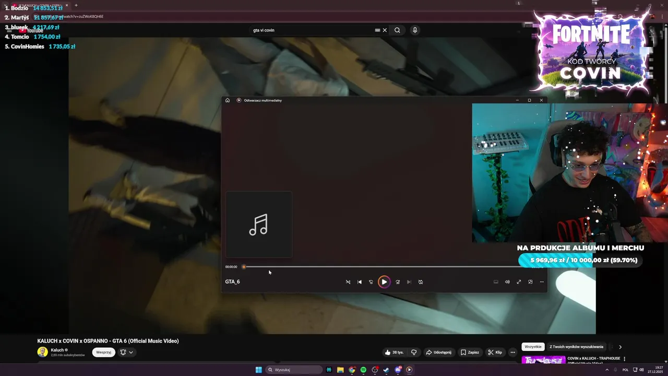Click the subtitles icon in media player
Screen dimensions: 668x376
[496, 282]
